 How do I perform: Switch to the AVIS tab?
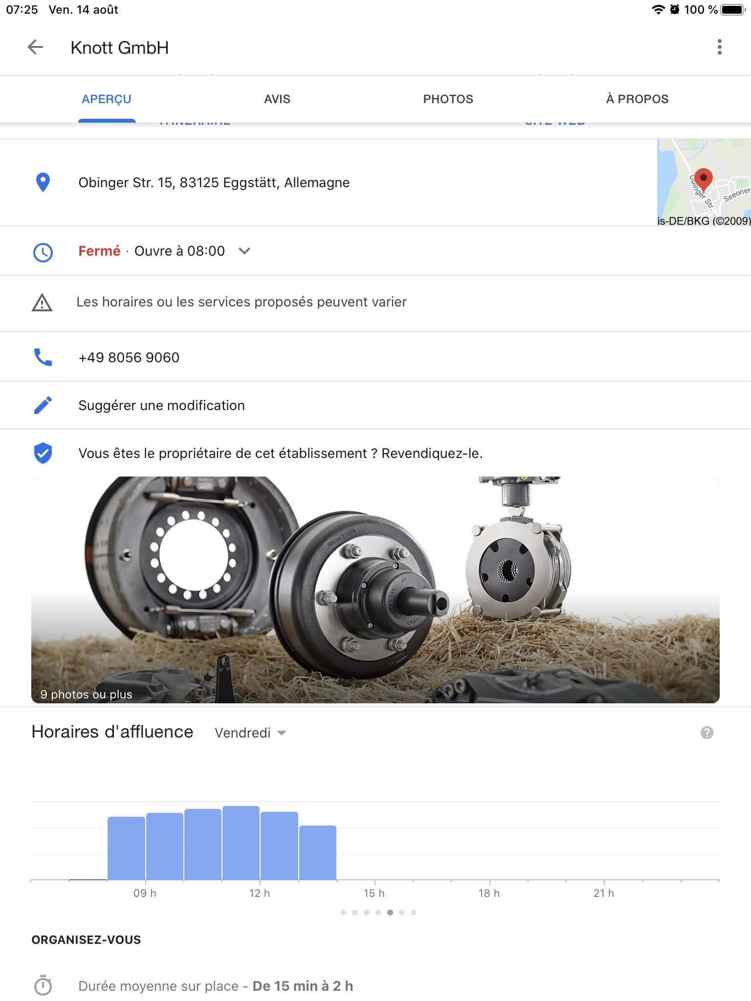(277, 99)
